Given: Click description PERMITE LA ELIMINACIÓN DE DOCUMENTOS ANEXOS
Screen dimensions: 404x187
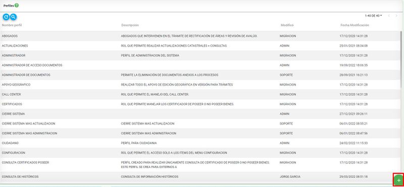Looking at the screenshot, I should coord(170,75).
